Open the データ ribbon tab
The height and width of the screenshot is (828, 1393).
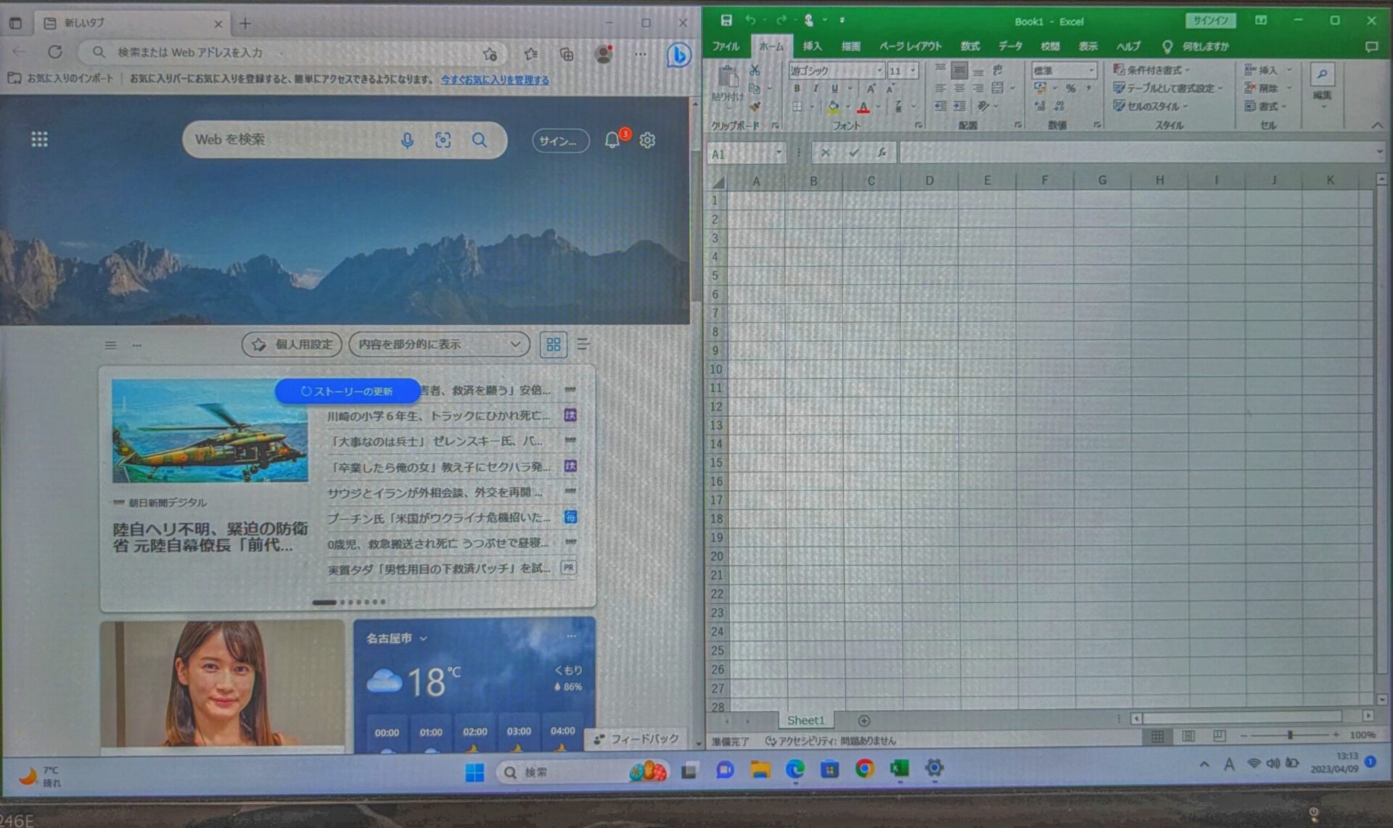pos(1009,46)
